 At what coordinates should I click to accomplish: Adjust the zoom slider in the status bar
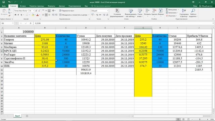200,119
